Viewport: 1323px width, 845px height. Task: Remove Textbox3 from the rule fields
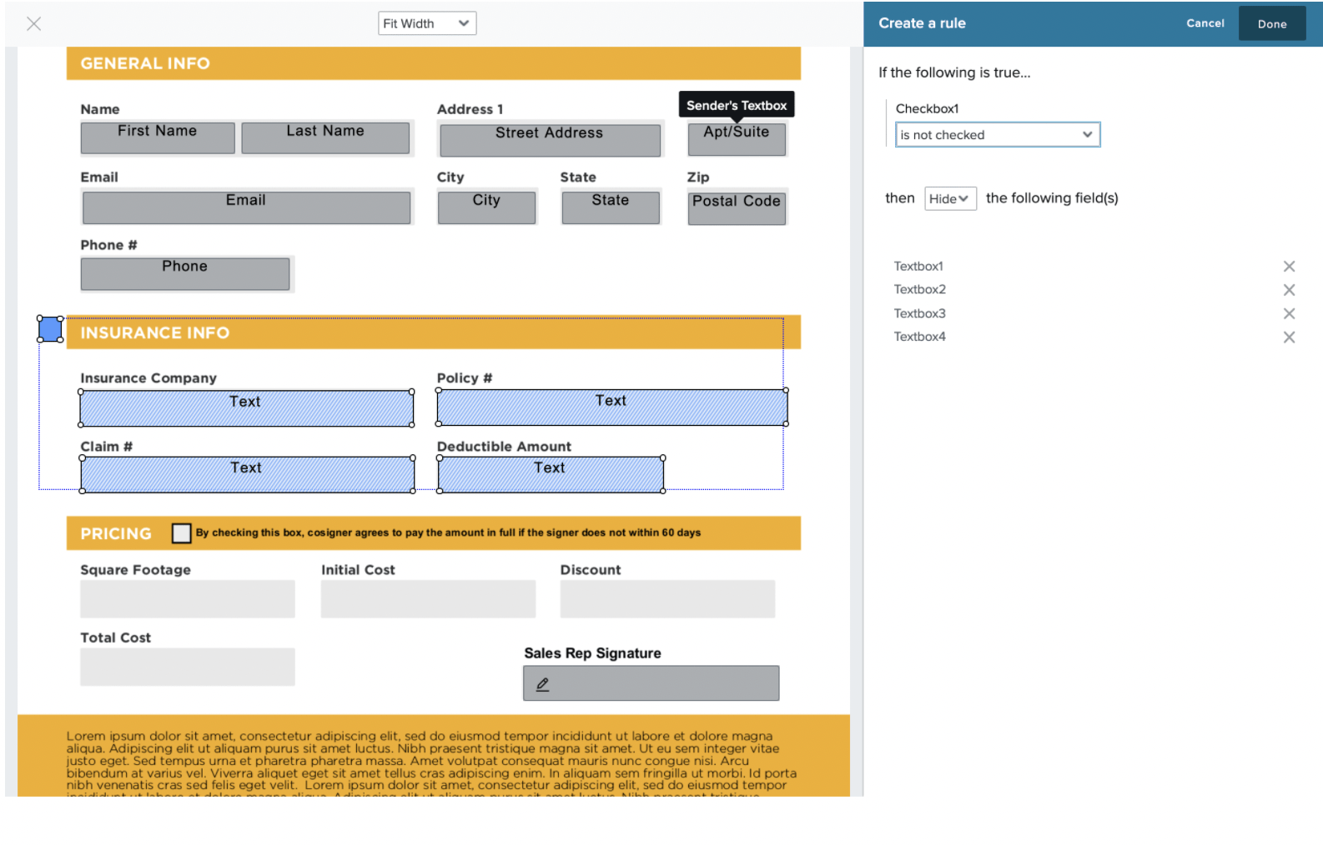click(1289, 313)
